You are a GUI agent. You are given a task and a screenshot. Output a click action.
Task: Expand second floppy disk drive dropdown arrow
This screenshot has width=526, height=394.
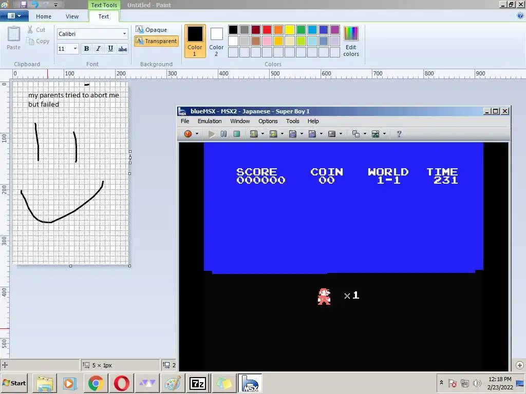point(322,134)
